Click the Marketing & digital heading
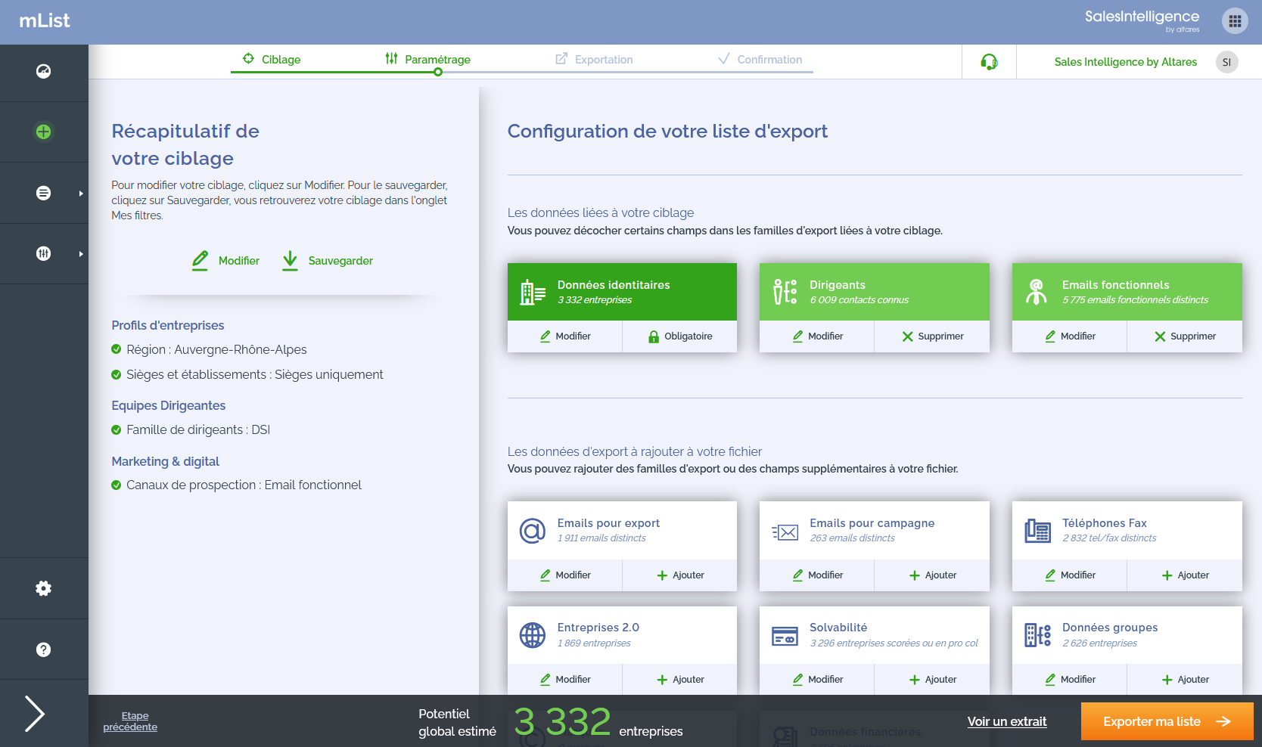 (166, 461)
